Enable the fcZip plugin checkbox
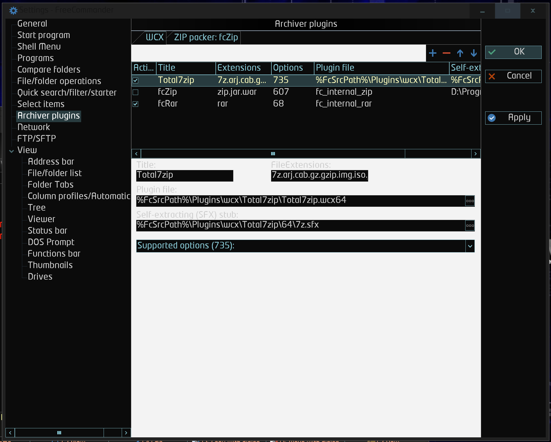This screenshot has width=551, height=442. [135, 92]
